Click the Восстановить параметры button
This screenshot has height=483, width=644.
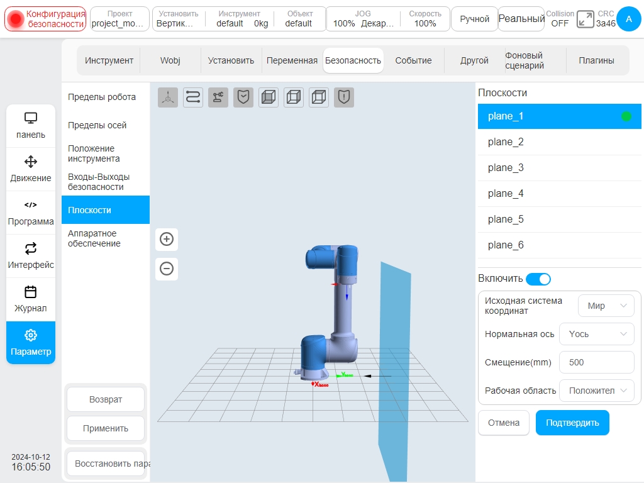coord(106,464)
